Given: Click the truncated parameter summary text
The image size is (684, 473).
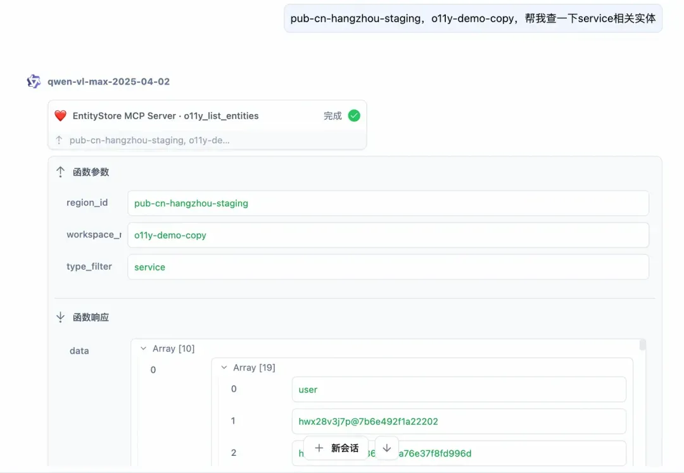Looking at the screenshot, I should point(149,140).
